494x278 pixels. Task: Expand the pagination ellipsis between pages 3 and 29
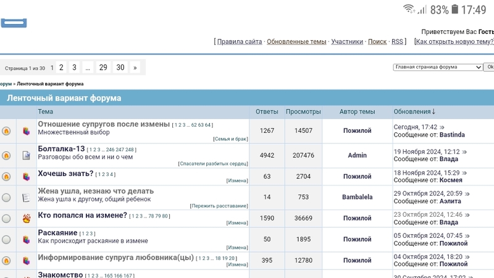tap(88, 67)
